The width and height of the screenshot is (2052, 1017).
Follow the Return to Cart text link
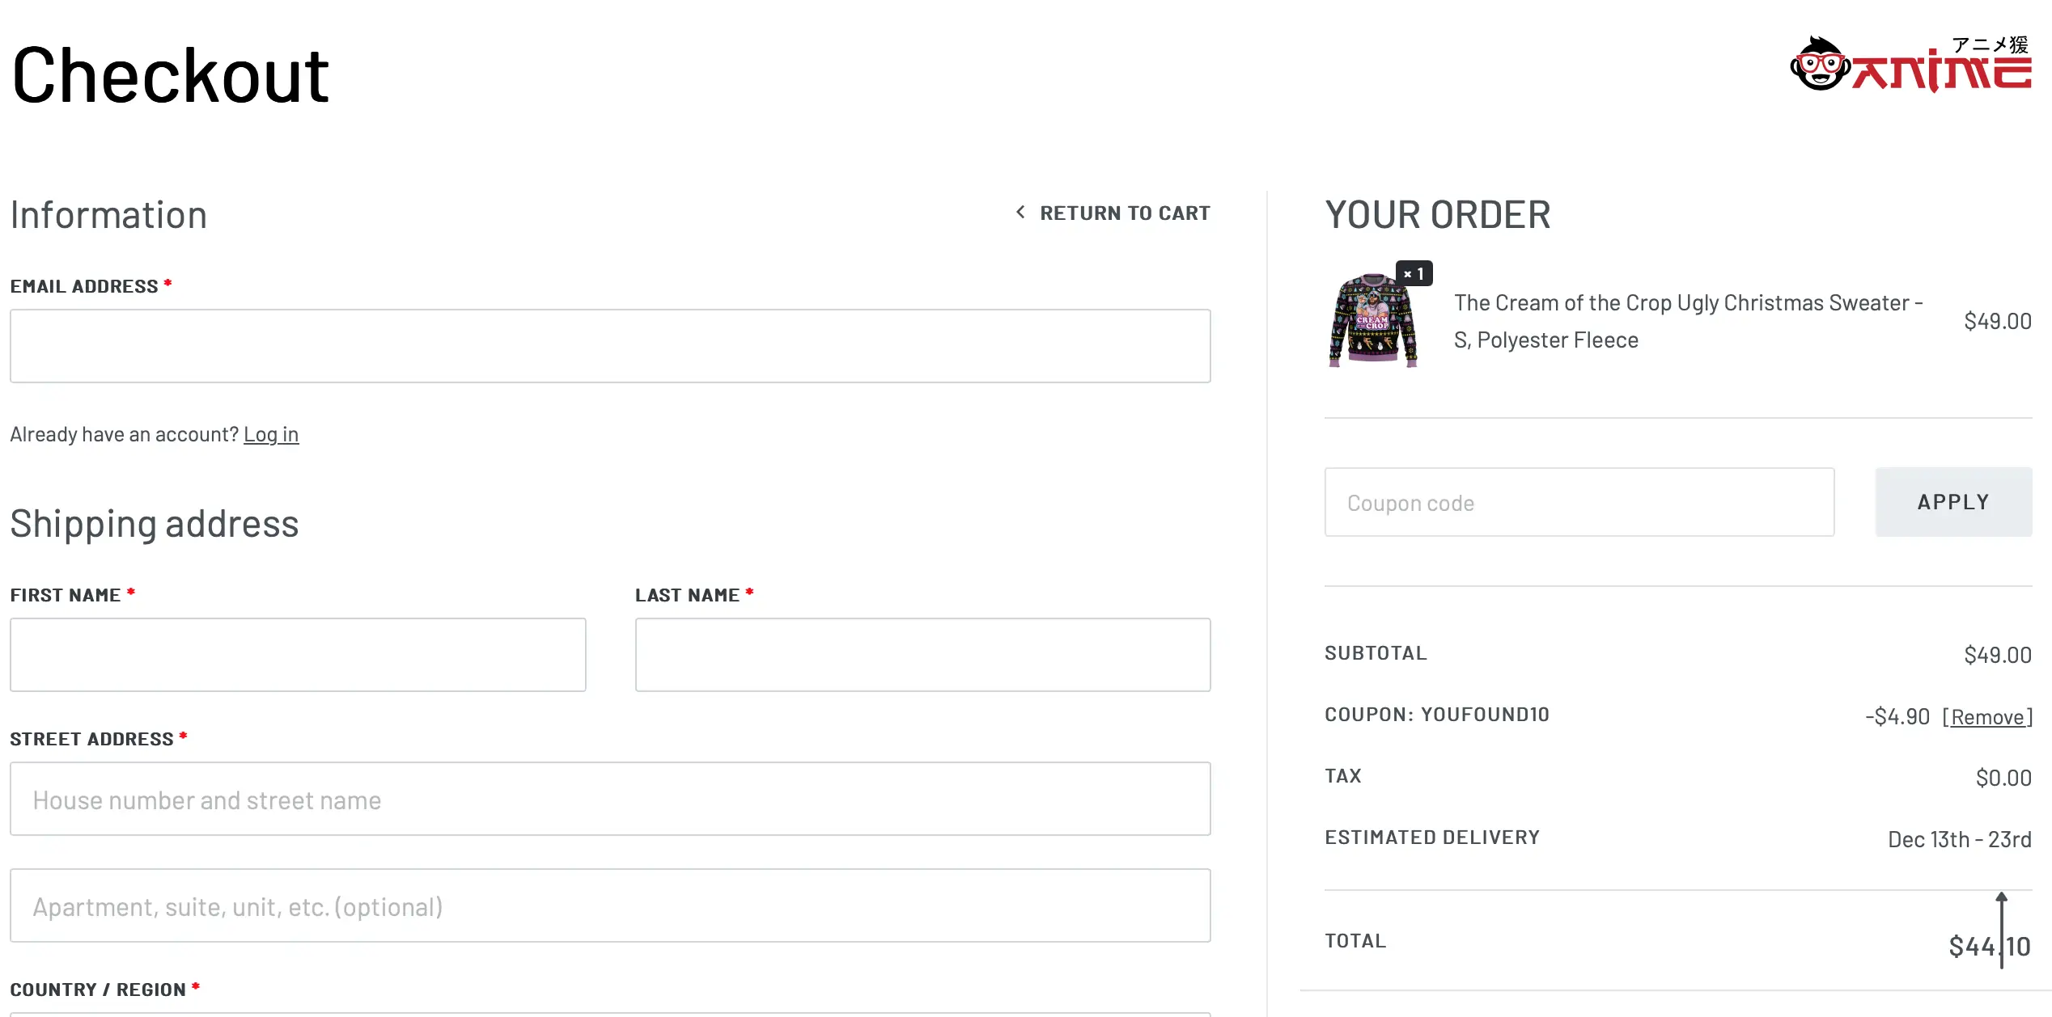1125,213
